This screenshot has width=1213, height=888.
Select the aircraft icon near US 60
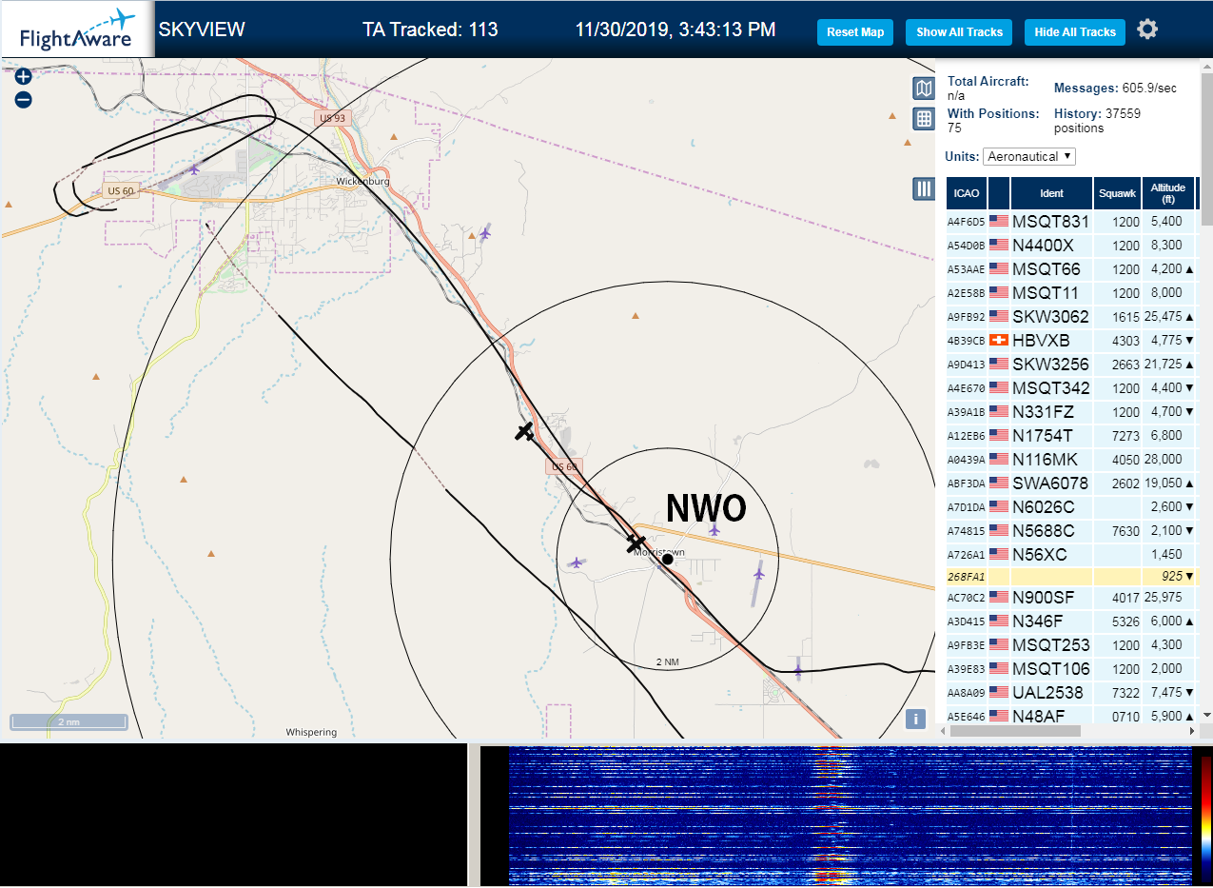[194, 169]
